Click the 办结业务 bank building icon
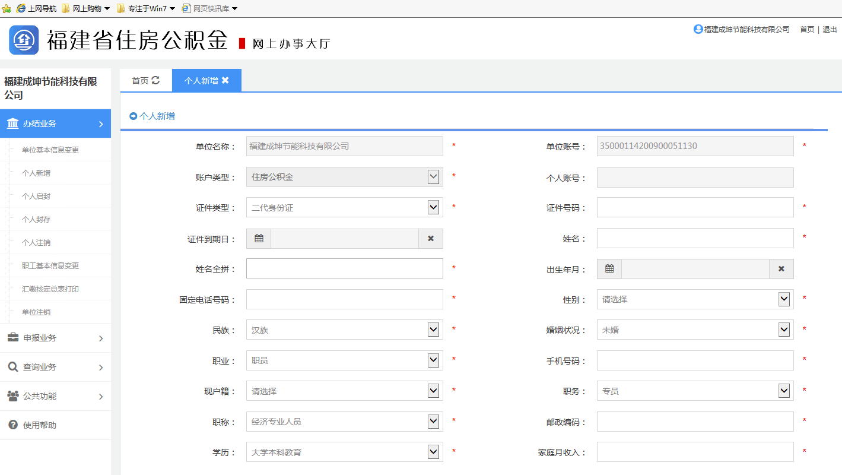Screen dimensions: 842x475 12,123
